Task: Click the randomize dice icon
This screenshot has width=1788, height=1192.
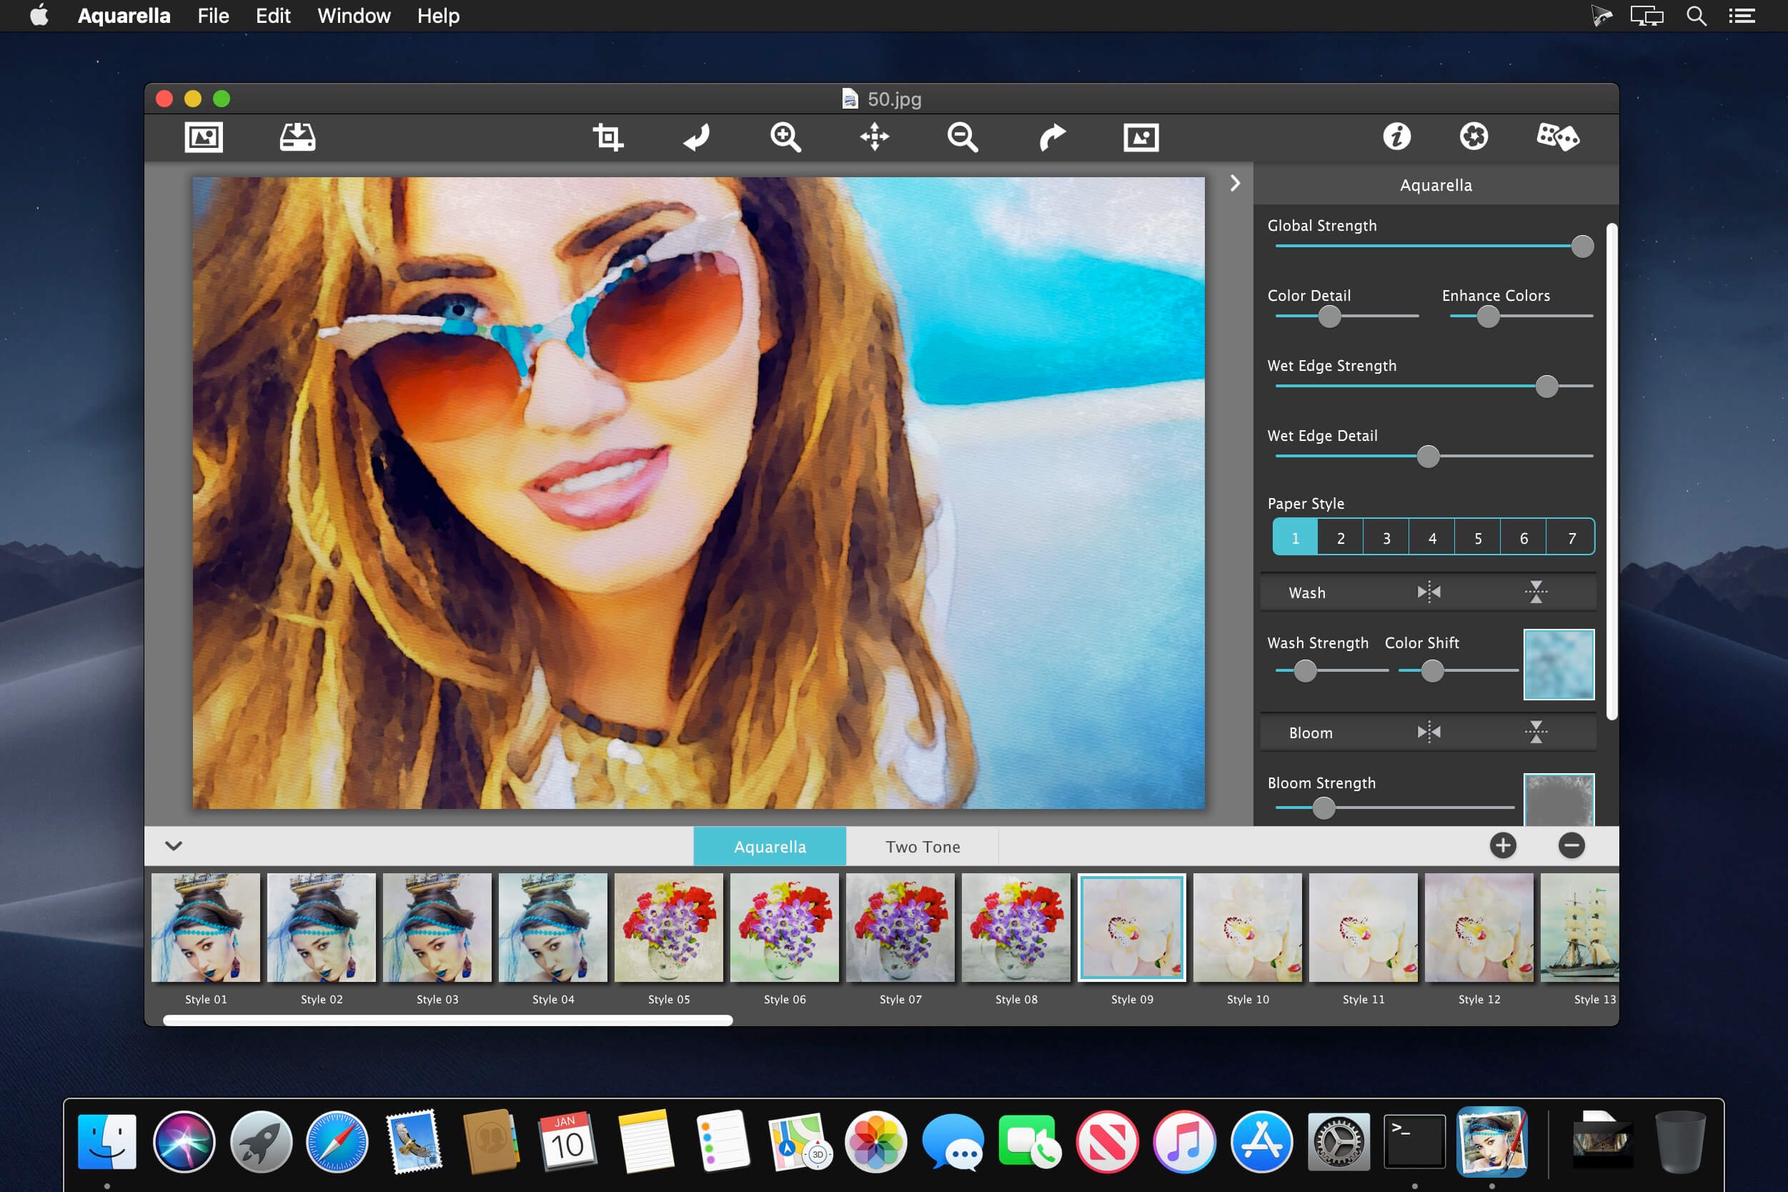Action: click(x=1557, y=138)
